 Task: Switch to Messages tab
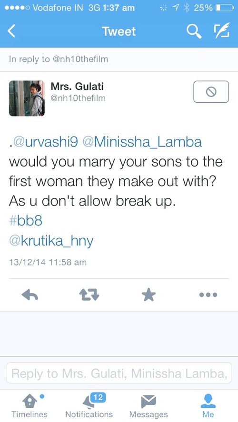click(x=149, y=406)
